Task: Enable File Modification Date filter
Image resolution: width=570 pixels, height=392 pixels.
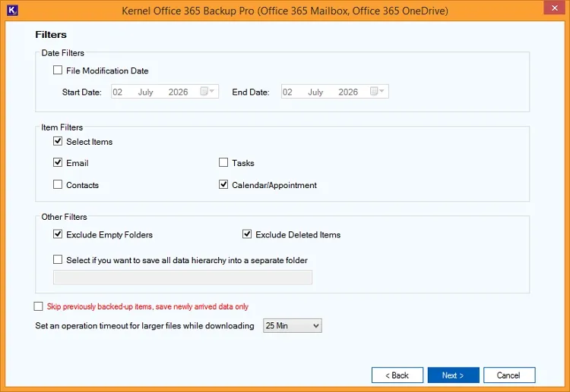Action: pos(58,70)
